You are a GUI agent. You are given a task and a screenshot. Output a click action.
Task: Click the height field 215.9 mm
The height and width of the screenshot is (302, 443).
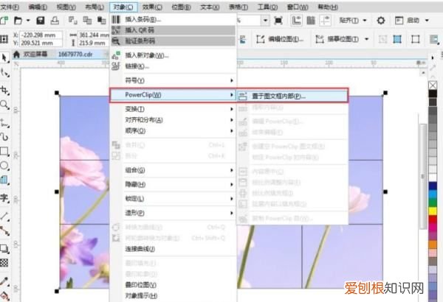tap(93, 43)
